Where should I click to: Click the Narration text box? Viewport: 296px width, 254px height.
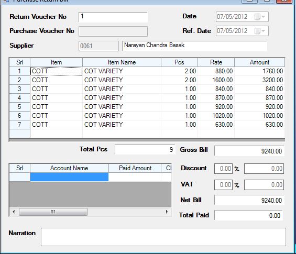[163, 237]
